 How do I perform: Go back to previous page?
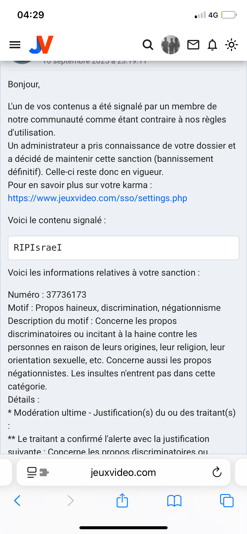tap(17, 501)
